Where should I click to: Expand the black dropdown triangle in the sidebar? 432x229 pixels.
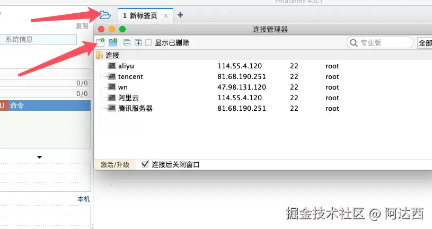(x=39, y=157)
